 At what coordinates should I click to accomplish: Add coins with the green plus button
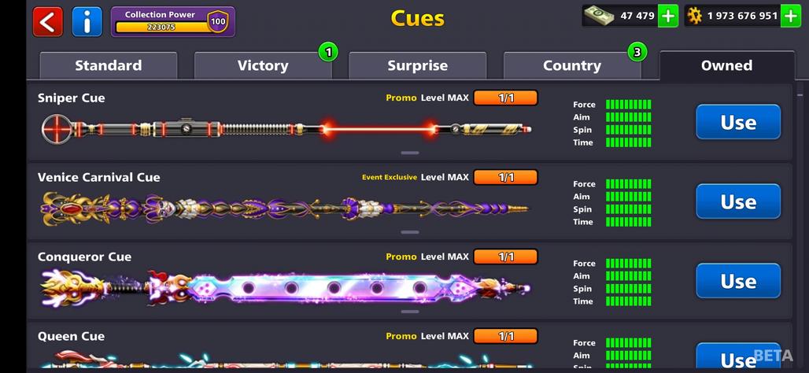791,16
